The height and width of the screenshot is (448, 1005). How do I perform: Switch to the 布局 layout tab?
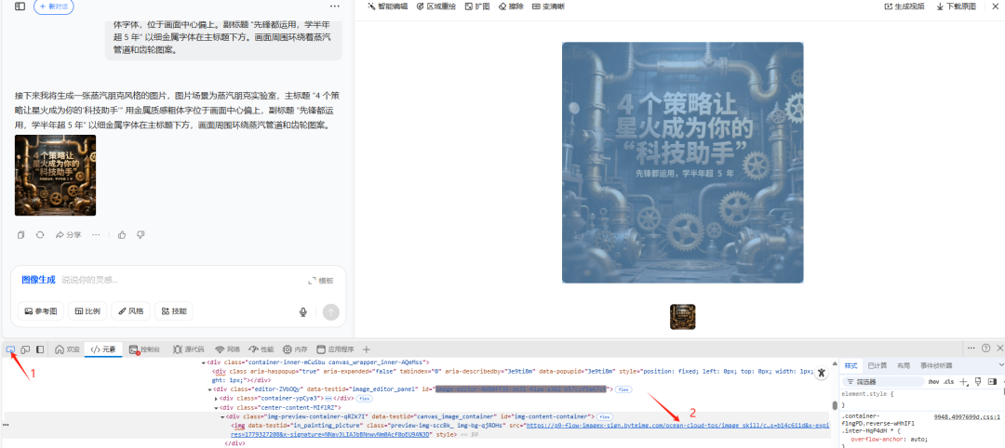[x=903, y=365]
